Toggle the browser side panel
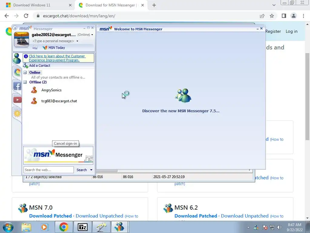 click(284, 16)
